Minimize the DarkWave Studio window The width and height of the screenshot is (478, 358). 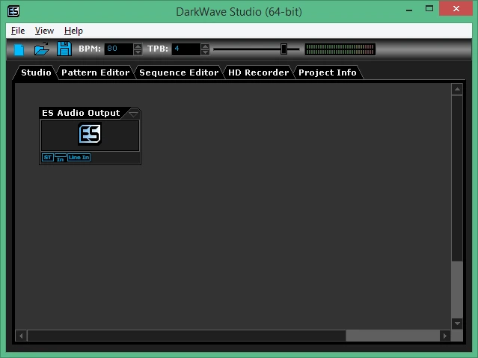coord(409,10)
